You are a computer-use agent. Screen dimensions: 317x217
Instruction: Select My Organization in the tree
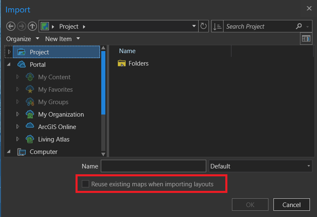(61, 114)
